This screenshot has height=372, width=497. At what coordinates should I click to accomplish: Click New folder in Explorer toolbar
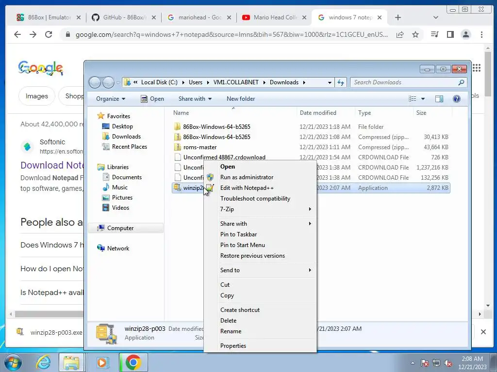[241, 99]
